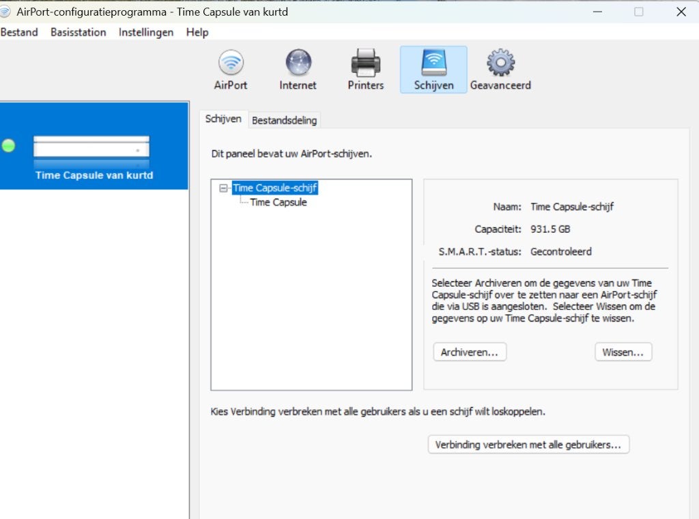699x519 pixels.
Task: Select Time Capsule-schijf in disk tree
Action: coord(275,188)
